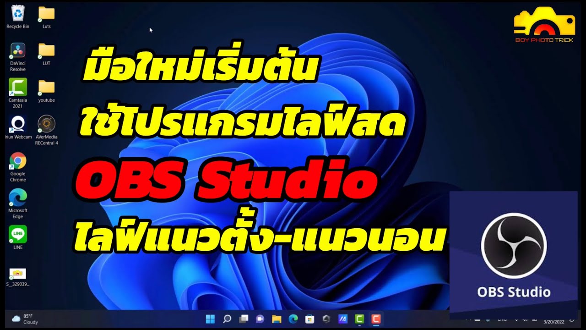Screen dimensions: 586x330
Task: Select the S__329039 image file
Action: click(x=18, y=277)
